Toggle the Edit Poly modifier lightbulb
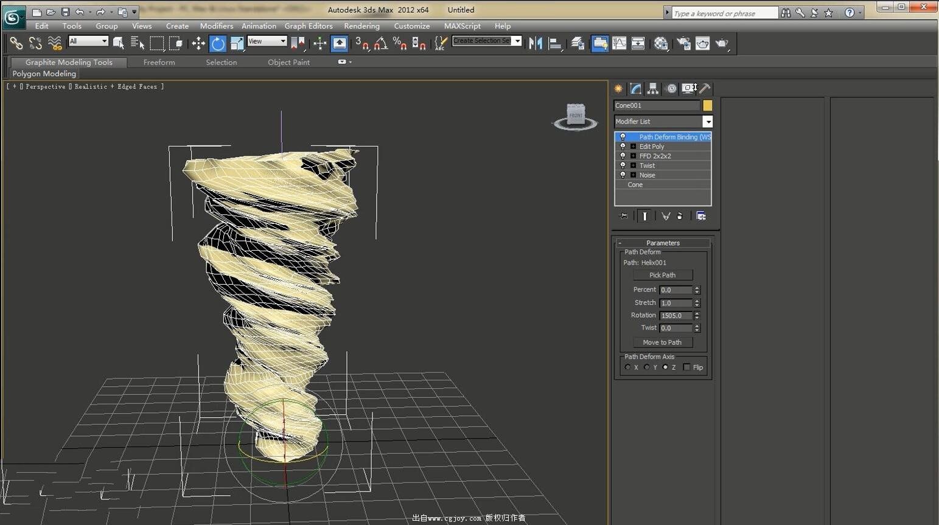Viewport: 939px width, 525px height. [623, 147]
